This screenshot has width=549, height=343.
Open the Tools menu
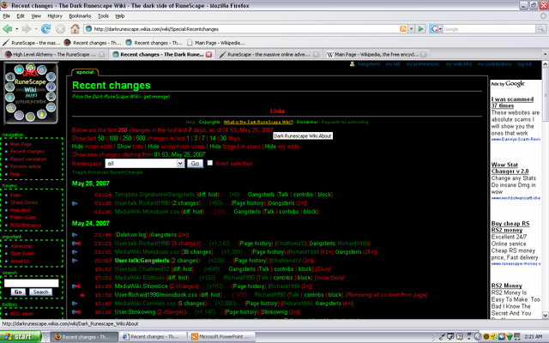(103, 15)
